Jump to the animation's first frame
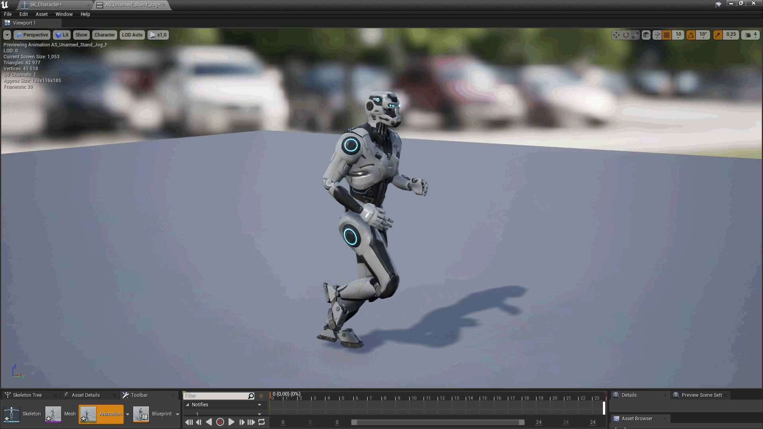 (189, 422)
